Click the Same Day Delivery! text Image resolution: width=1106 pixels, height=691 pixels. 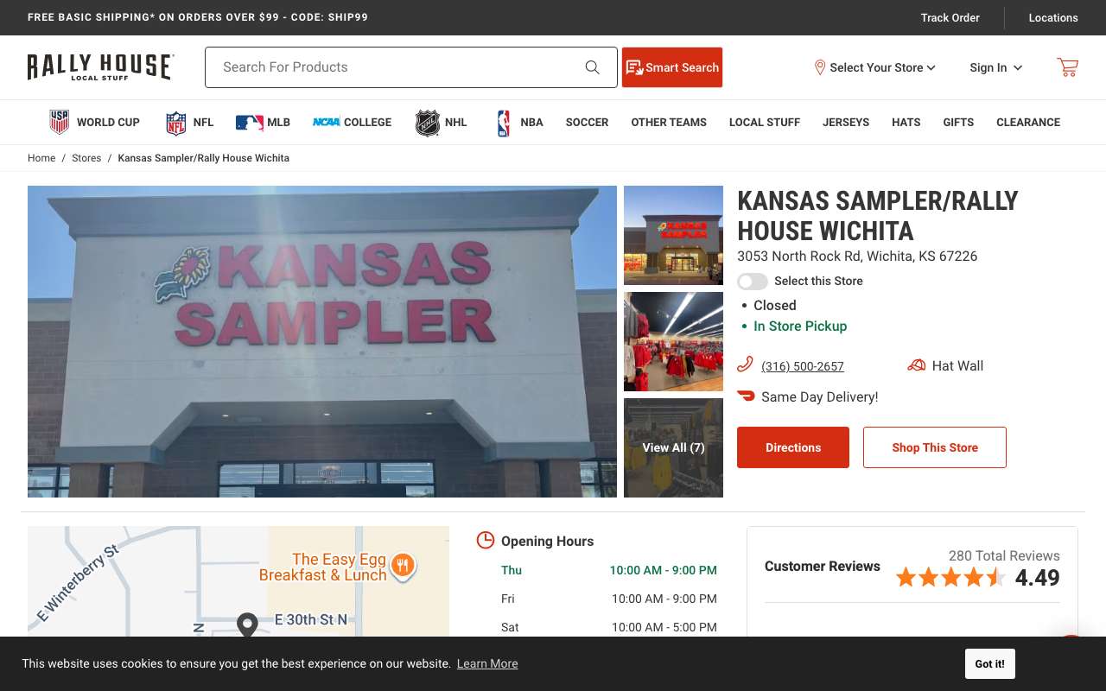(x=819, y=396)
